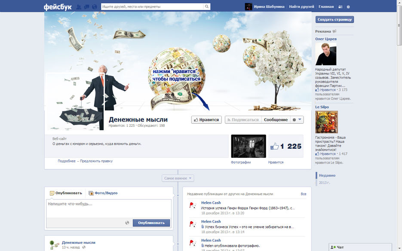Click the avatar of Helen Cash's 13:14 post
402x251 pixels.
(193, 225)
